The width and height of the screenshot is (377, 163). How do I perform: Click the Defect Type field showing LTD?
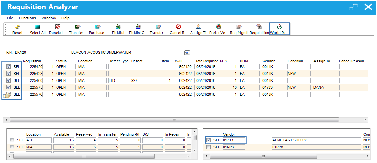(118, 80)
